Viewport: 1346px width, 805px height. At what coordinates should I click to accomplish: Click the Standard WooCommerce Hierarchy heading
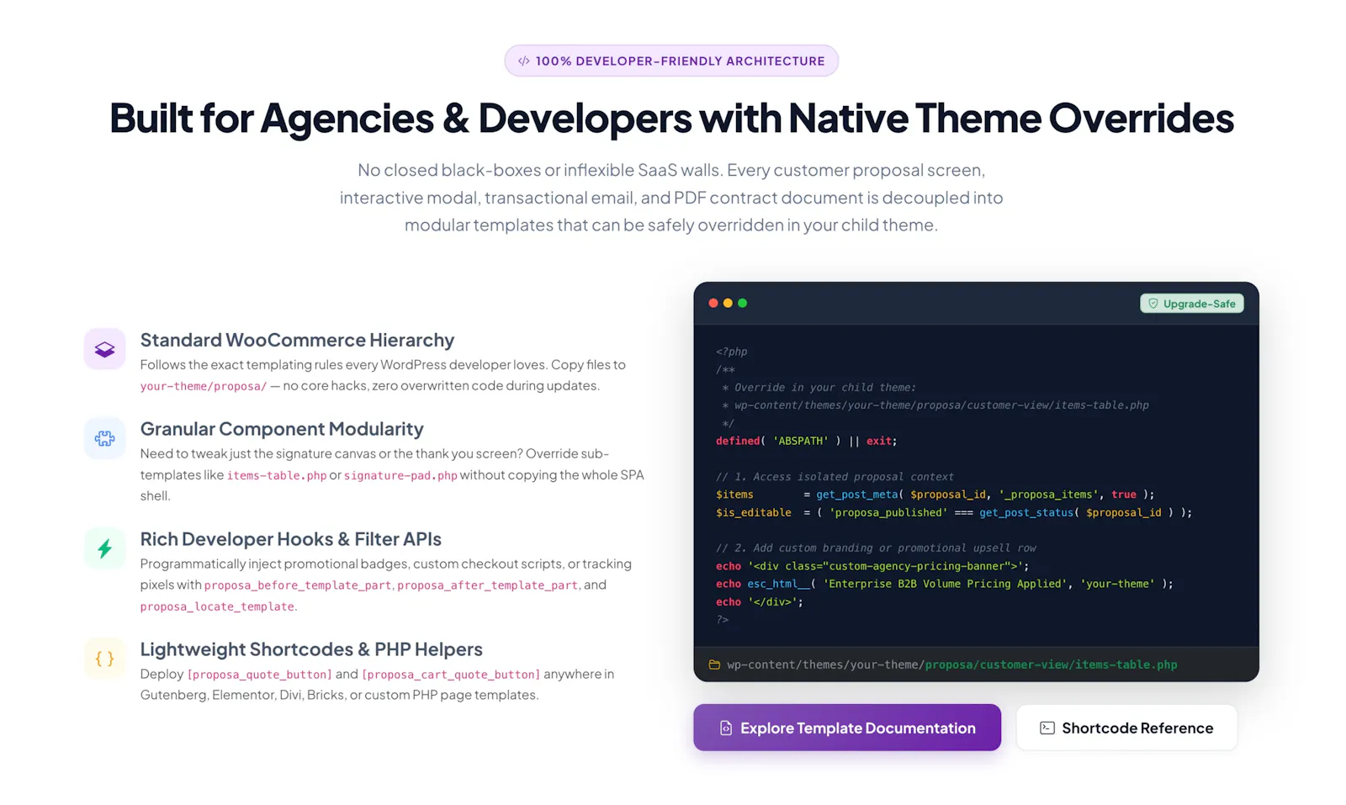(x=297, y=340)
